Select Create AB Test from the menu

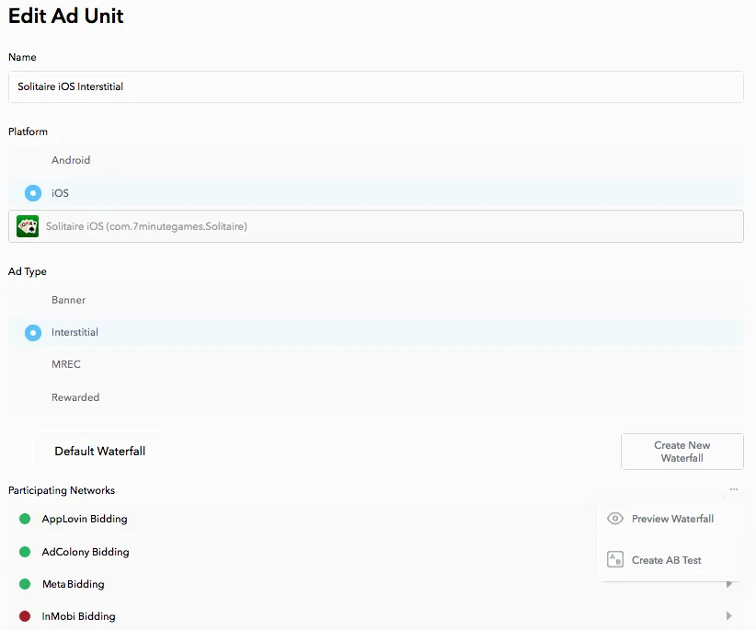(670, 560)
